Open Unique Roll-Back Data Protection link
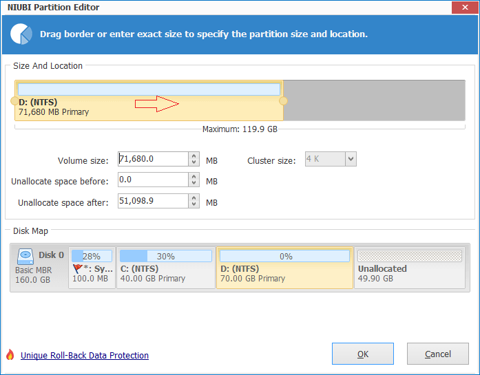This screenshot has height=375, width=480. tap(85, 356)
